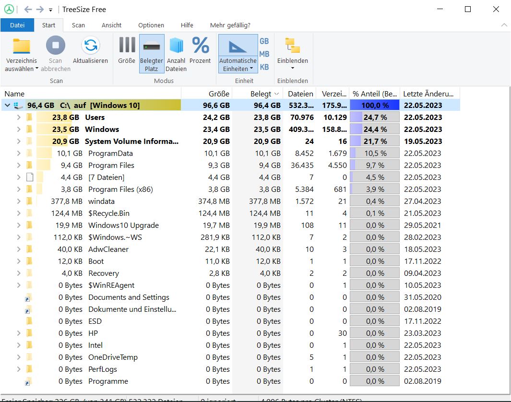
Task: Click the HP folder icon
Action: tap(29, 333)
